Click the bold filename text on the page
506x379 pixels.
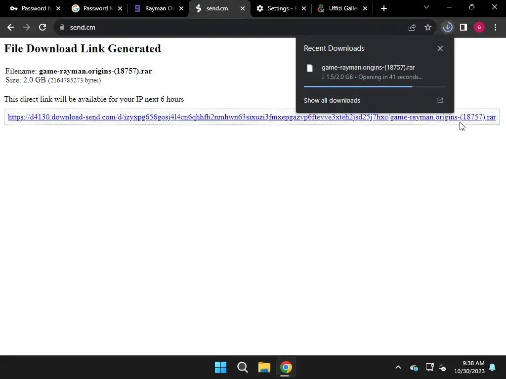[x=95, y=71]
